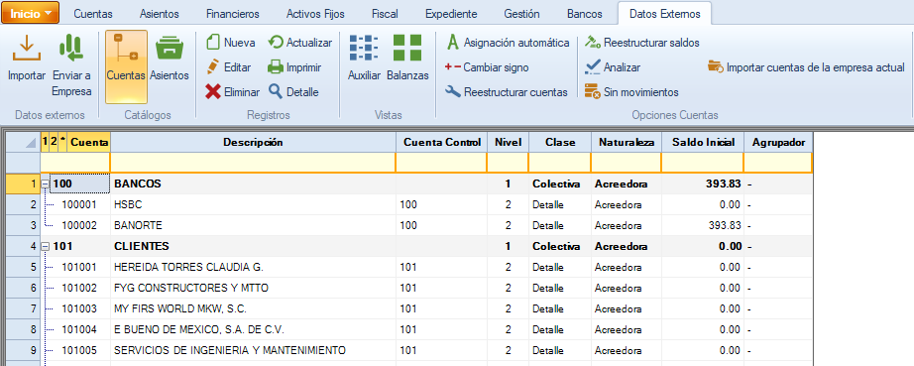Click the Descripción filter field
This screenshot has height=366, width=914.
(x=253, y=163)
